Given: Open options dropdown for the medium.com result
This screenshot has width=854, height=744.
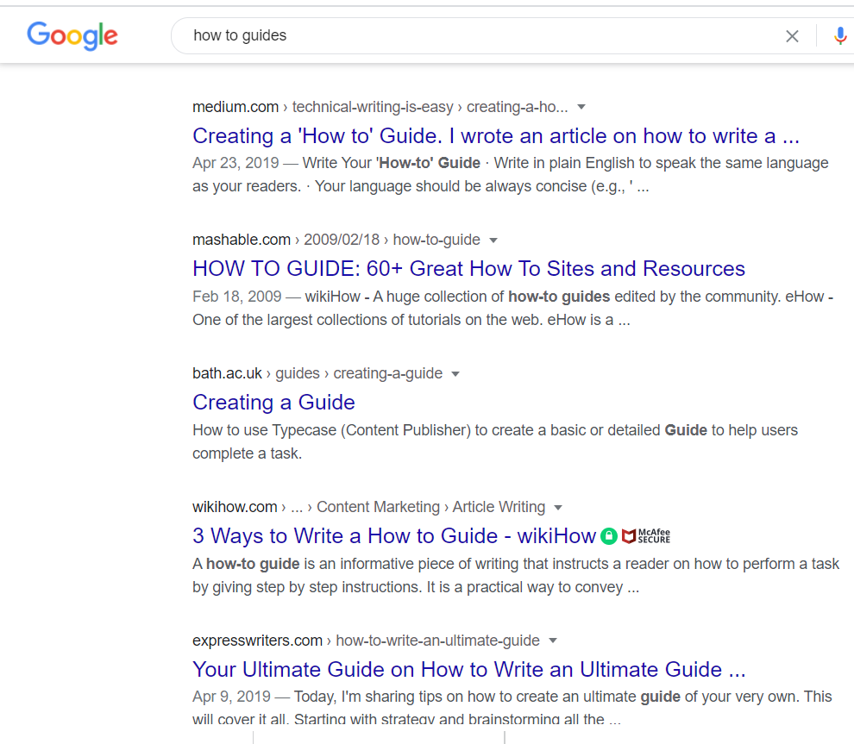Looking at the screenshot, I should (581, 106).
